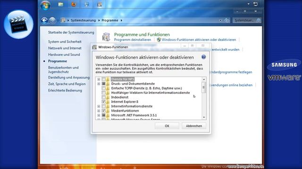Enable Einfache TCPIP-Dienste checkbox
This screenshot has height=169, width=302.
point(103,88)
